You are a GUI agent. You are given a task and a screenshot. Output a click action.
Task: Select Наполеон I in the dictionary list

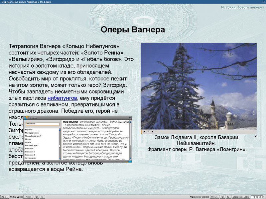(37, 148)
